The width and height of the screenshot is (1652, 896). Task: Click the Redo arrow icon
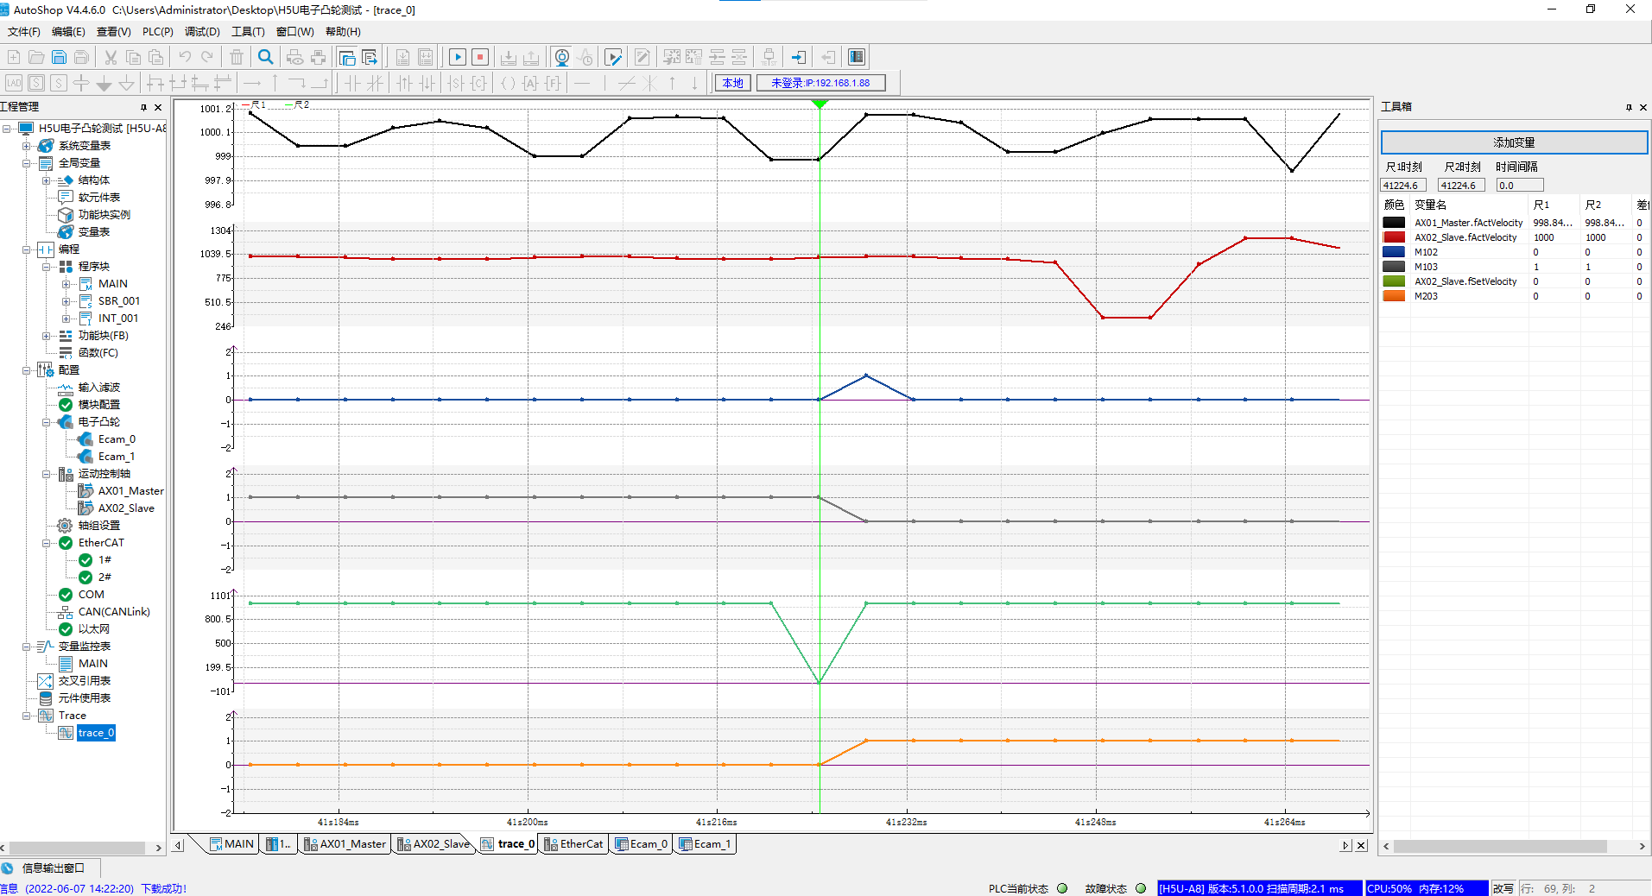point(207,57)
